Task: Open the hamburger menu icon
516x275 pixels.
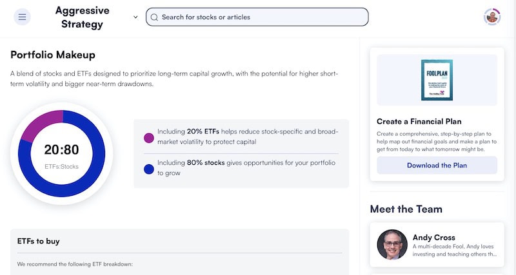Action: [22, 17]
